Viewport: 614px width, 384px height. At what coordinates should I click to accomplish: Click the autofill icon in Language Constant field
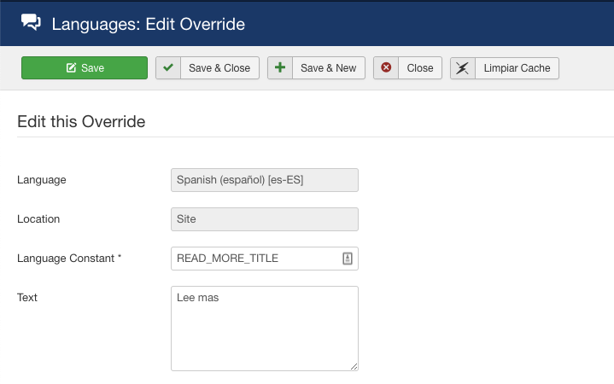348,259
